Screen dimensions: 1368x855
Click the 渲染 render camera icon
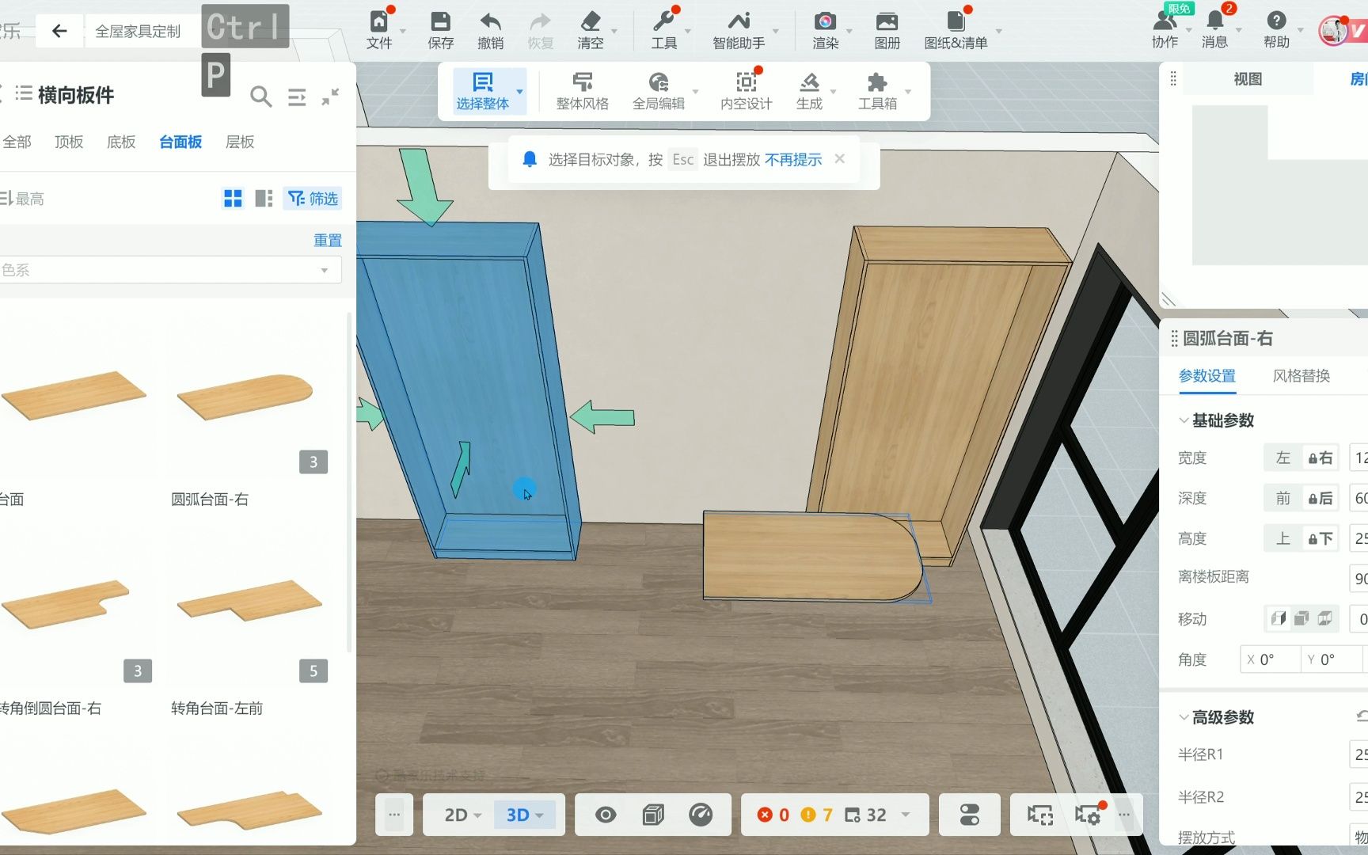825,31
